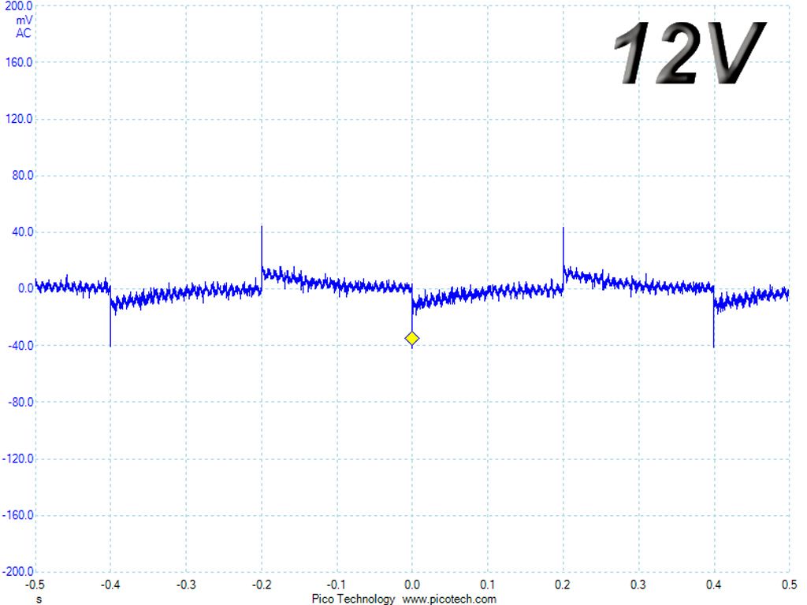Click the 0.5 time axis label
Viewport: 807px width, 605px height.
pyautogui.click(x=789, y=585)
